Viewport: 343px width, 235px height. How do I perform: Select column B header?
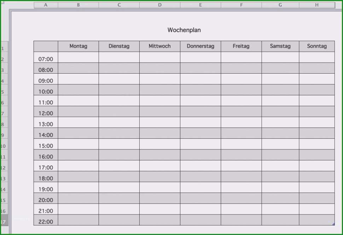pos(78,5)
